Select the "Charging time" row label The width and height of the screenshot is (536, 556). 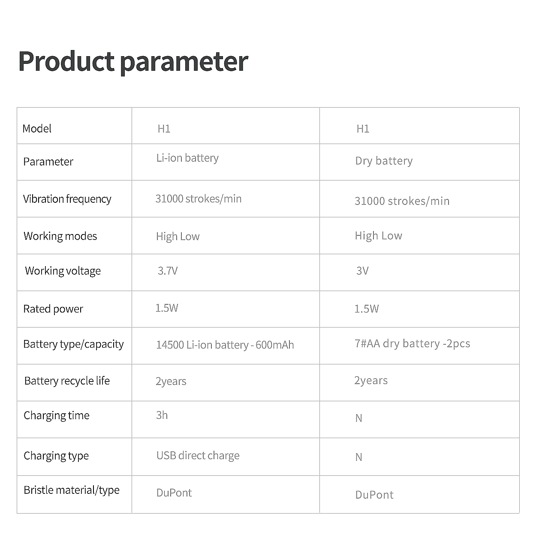57,415
